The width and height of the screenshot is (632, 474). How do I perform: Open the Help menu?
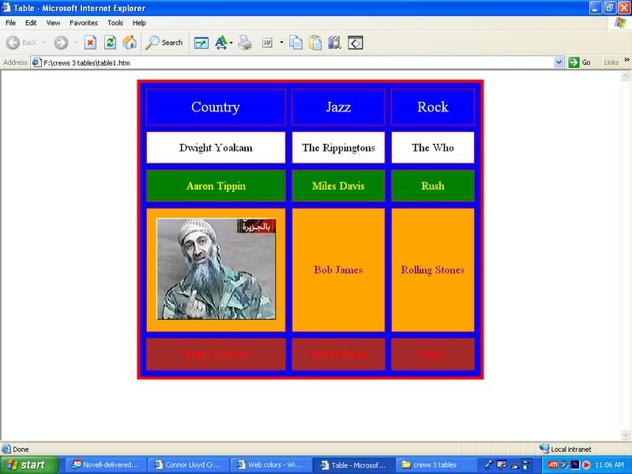(139, 23)
